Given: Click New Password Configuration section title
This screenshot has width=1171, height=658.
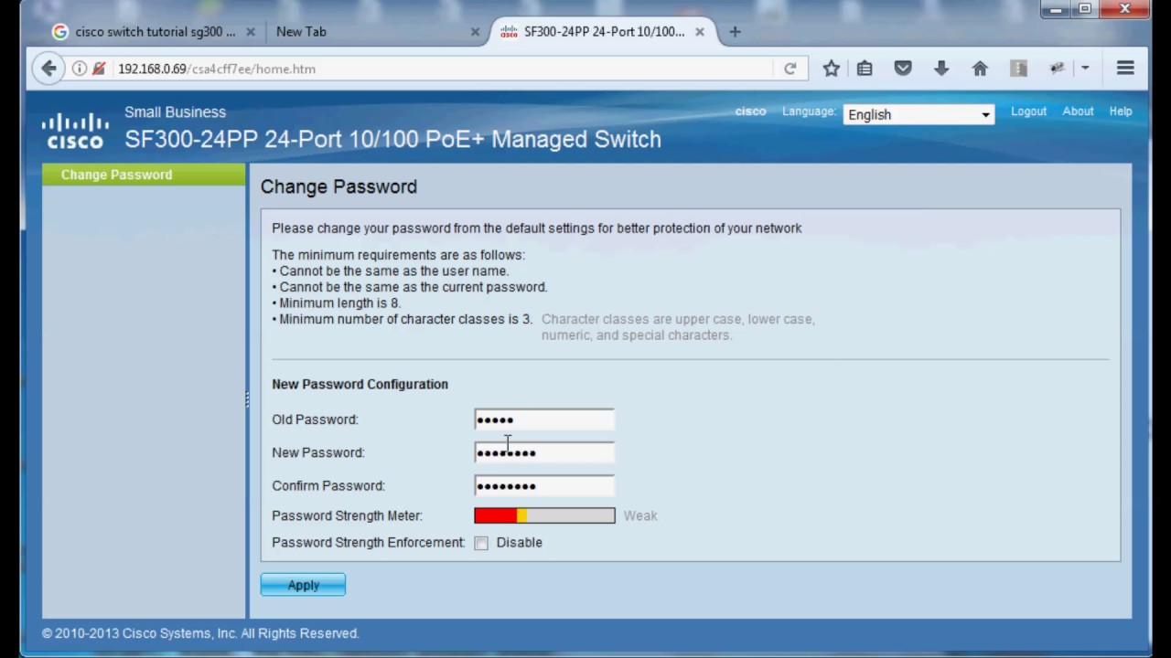Looking at the screenshot, I should tap(360, 384).
